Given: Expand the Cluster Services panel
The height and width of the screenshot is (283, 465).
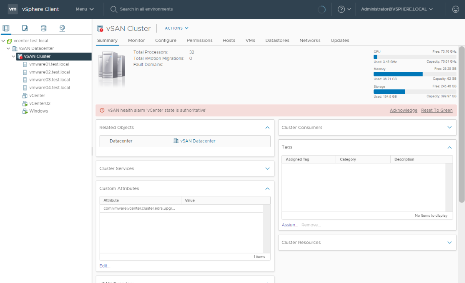Looking at the screenshot, I should (267, 169).
